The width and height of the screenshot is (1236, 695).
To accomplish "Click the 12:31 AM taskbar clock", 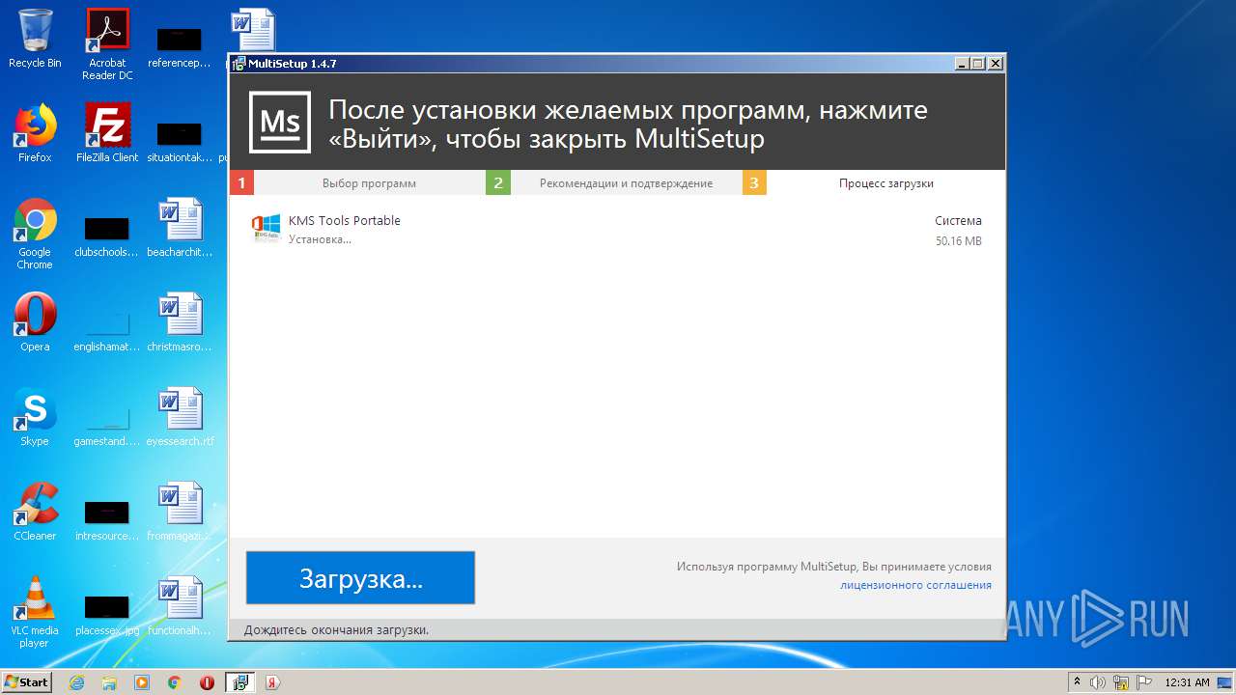I will pos(1187,682).
